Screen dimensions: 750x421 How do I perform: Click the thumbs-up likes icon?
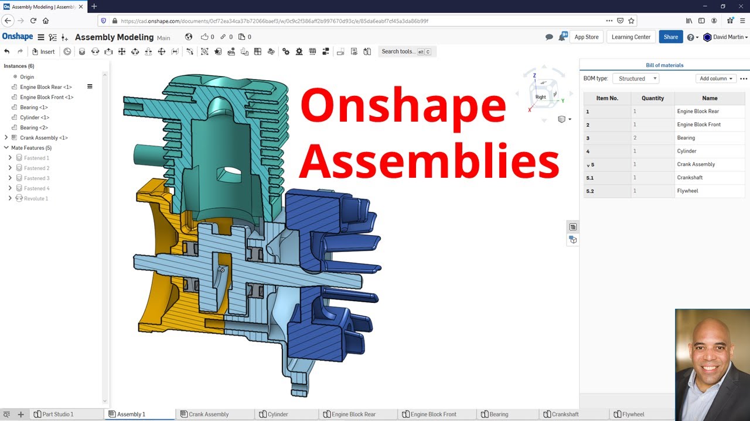click(x=204, y=37)
